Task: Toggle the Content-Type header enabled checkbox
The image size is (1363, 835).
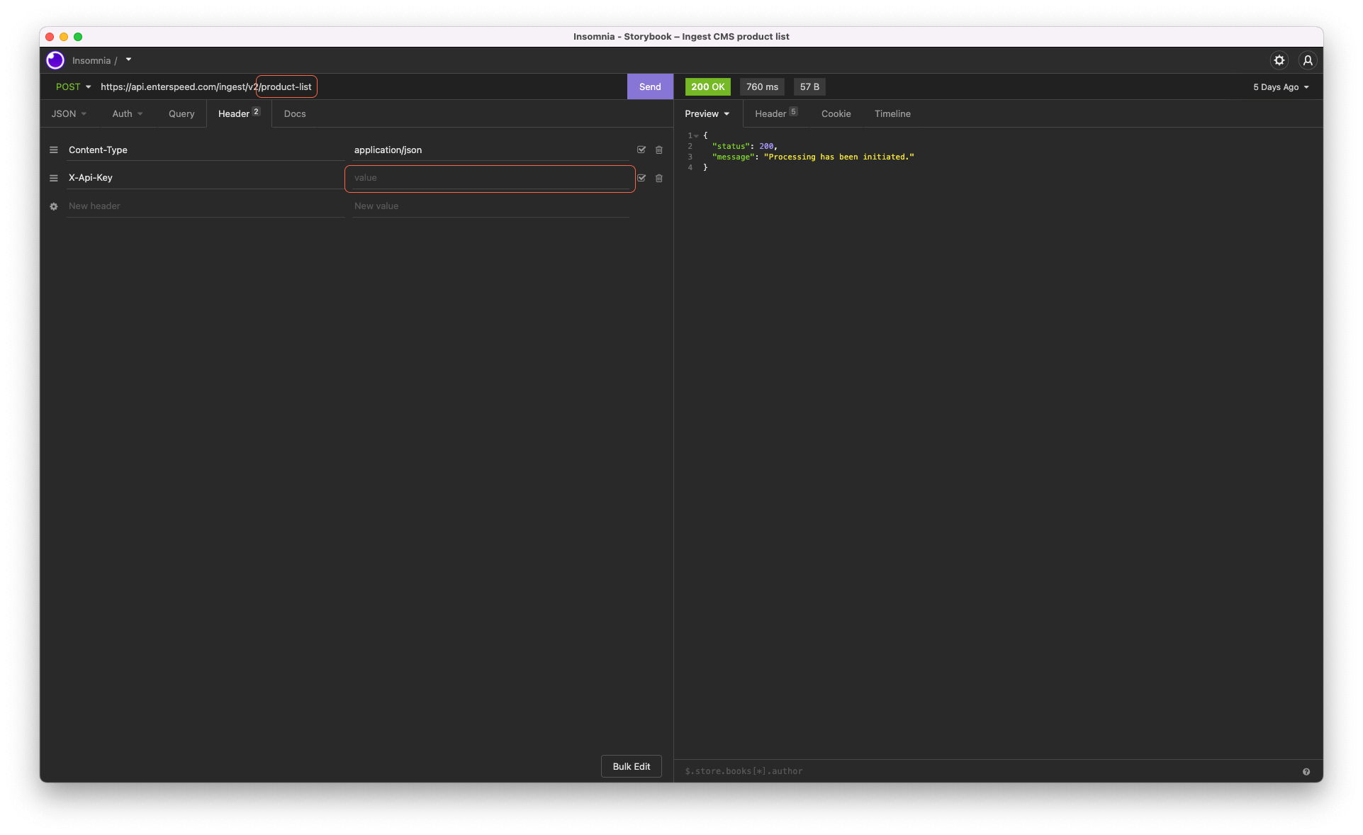Action: (641, 150)
